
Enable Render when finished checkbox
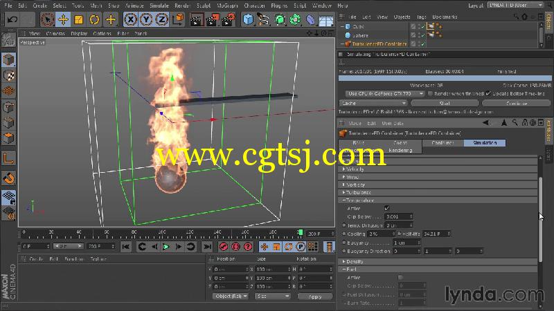[430, 94]
